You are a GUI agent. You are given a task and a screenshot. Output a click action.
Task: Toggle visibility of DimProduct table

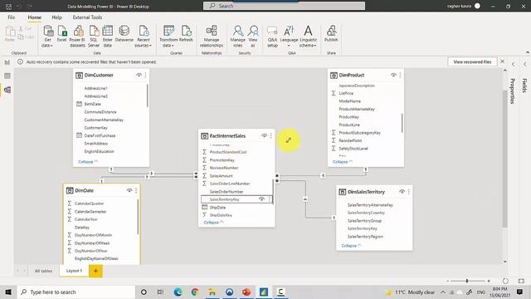(393, 75)
